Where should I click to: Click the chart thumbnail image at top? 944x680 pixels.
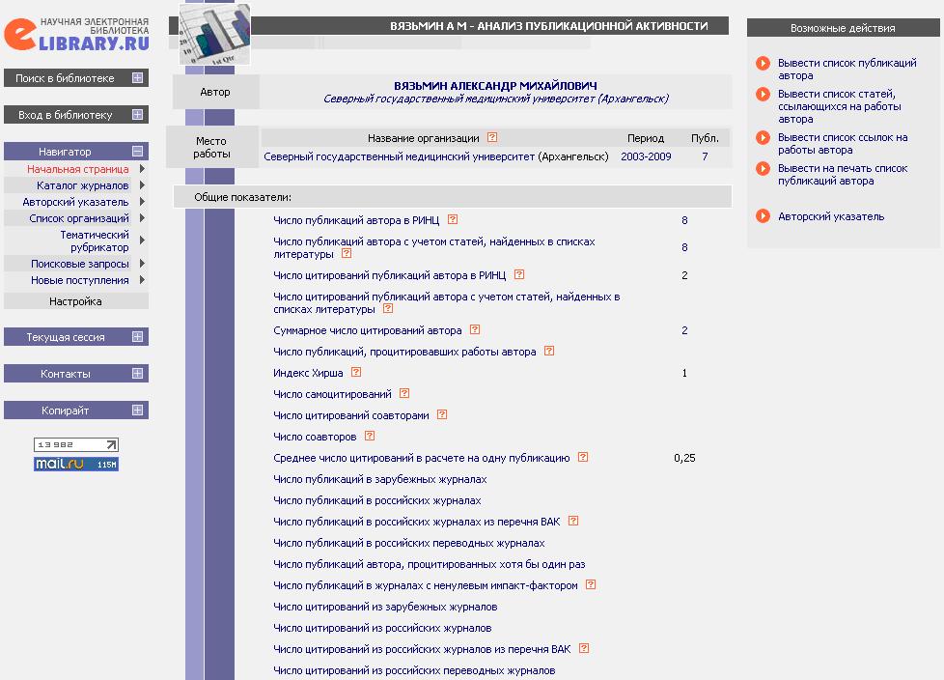(215, 34)
